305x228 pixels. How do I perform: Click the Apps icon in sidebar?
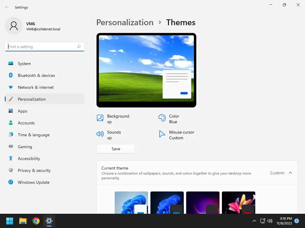pyautogui.click(x=11, y=111)
